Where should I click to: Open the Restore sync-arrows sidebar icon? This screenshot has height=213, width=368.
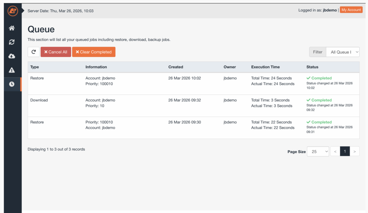click(12, 42)
